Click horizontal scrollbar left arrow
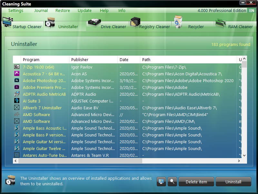This screenshot has height=194, width=258. point(15,161)
